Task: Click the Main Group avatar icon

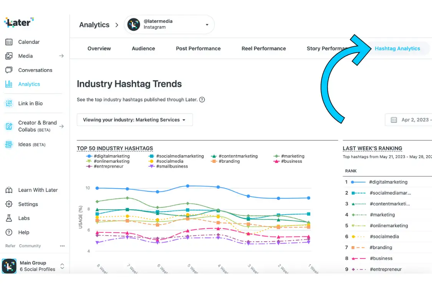Action: pyautogui.click(x=9, y=266)
